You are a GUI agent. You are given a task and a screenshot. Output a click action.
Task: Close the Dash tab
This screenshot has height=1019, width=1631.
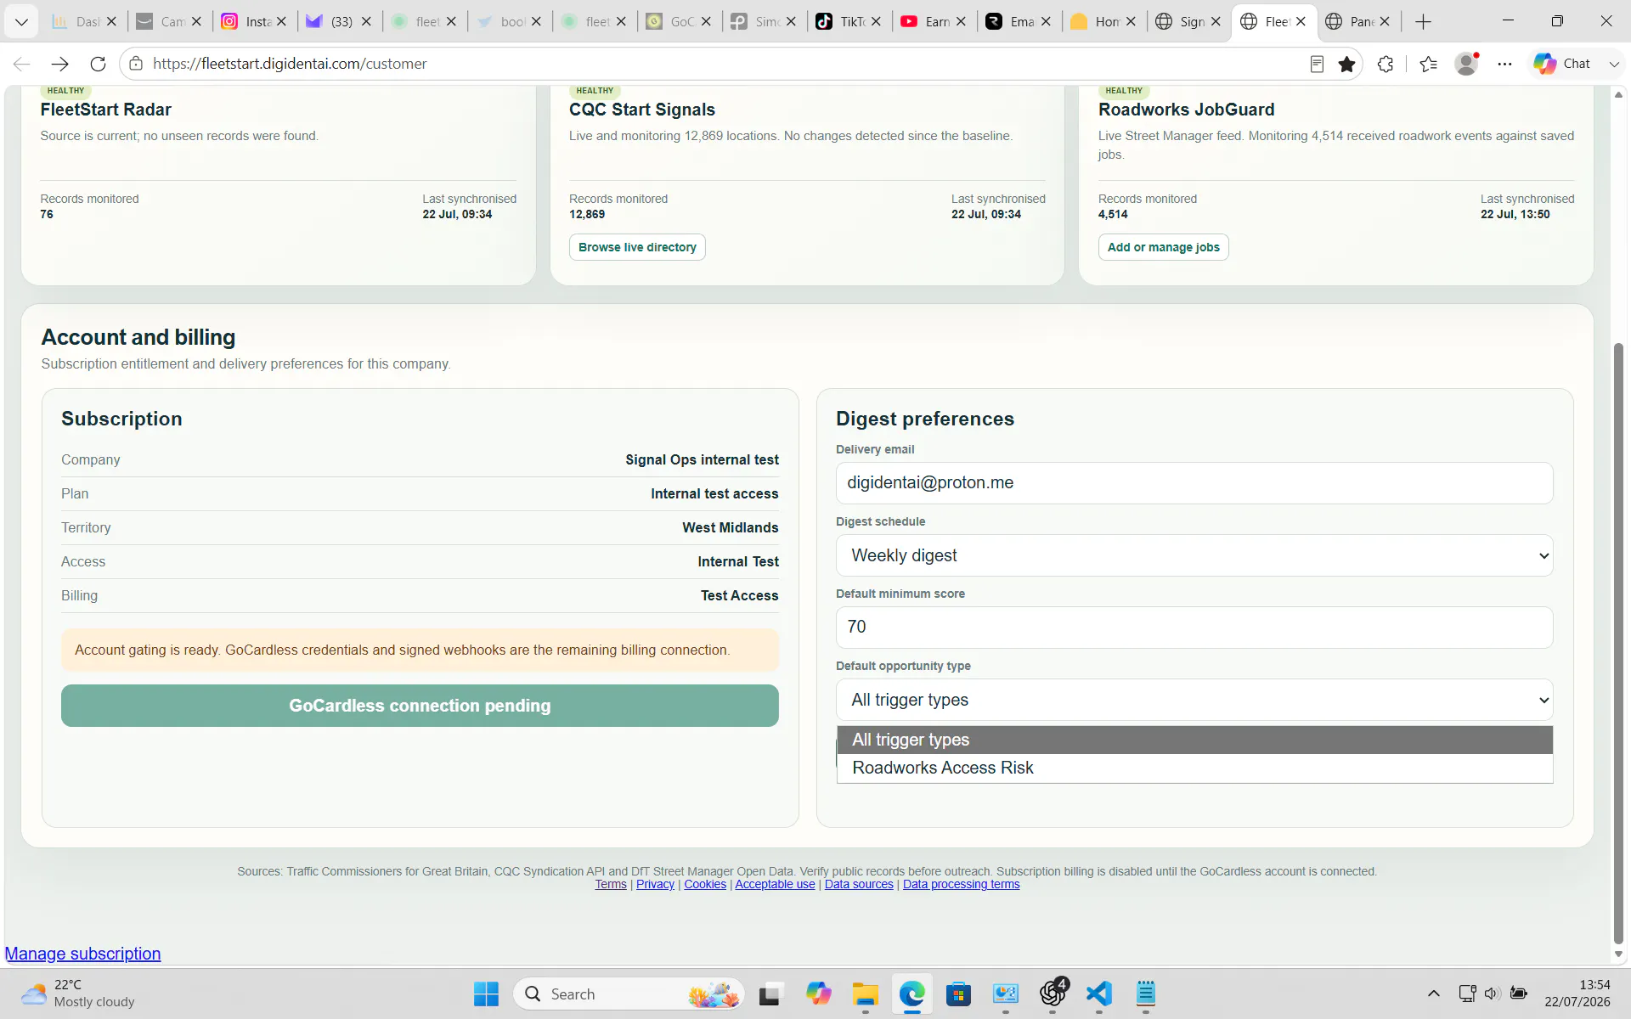tap(111, 21)
